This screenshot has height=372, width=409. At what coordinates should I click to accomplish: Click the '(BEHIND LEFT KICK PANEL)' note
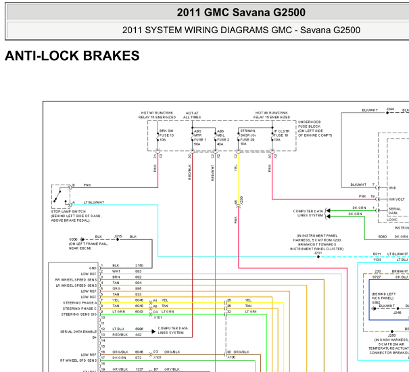(383, 296)
